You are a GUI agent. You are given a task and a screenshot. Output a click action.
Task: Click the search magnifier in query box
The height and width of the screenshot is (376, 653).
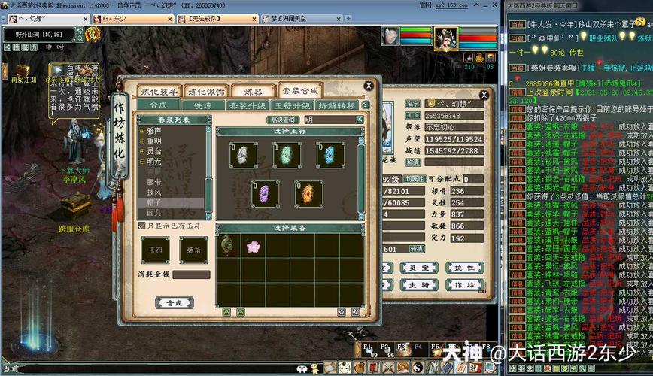tap(360, 120)
